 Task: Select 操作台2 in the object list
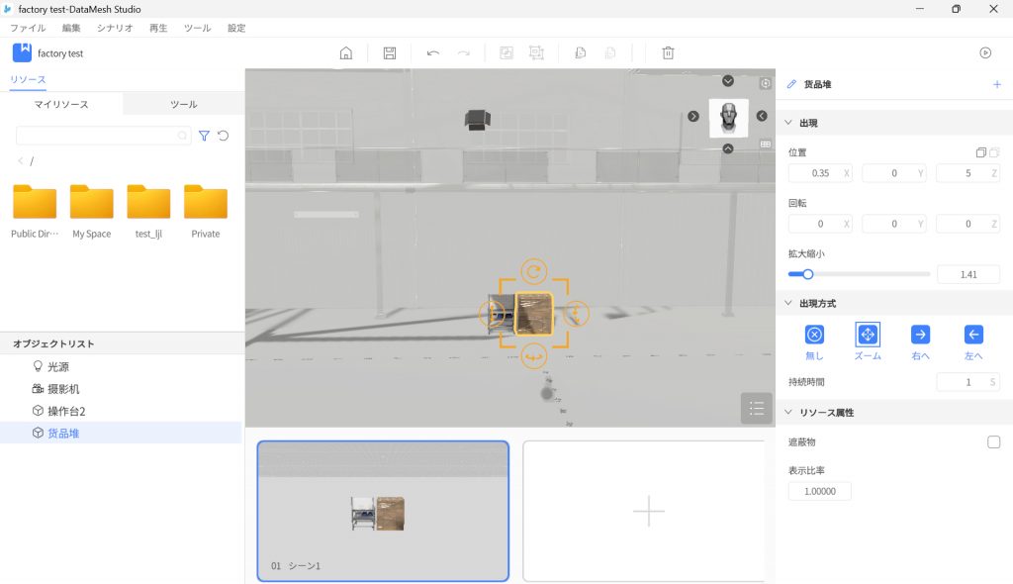pos(67,411)
